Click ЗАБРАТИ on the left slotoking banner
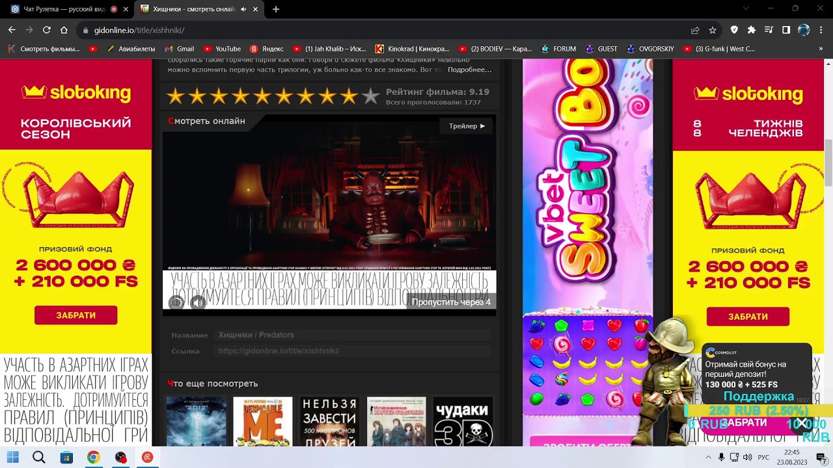Screen dimensions: 833x468 76,315
